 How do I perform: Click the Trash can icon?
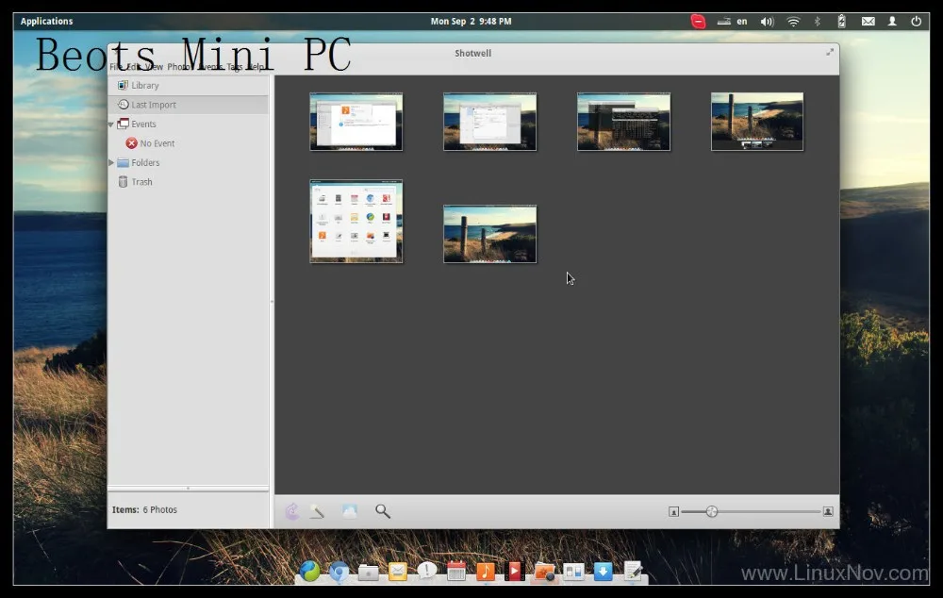click(123, 182)
